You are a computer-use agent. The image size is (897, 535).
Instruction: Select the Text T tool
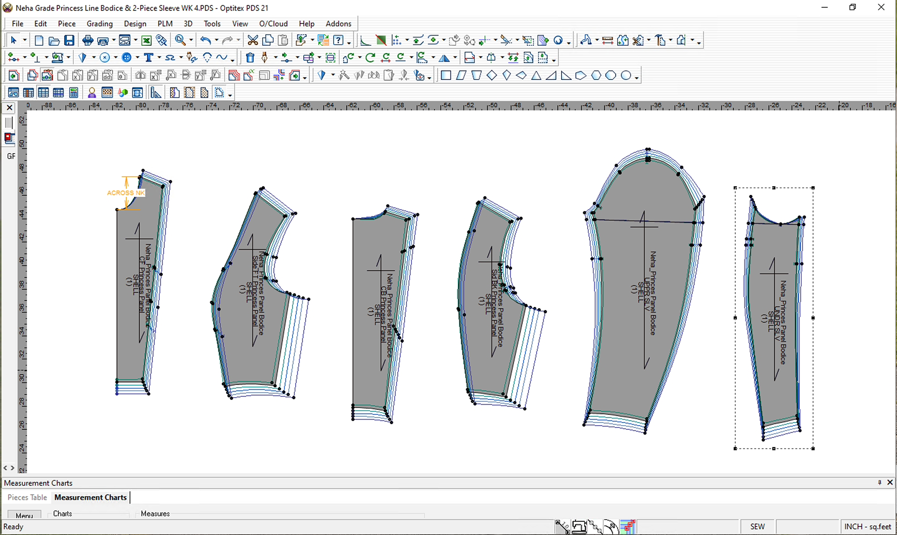pos(149,58)
